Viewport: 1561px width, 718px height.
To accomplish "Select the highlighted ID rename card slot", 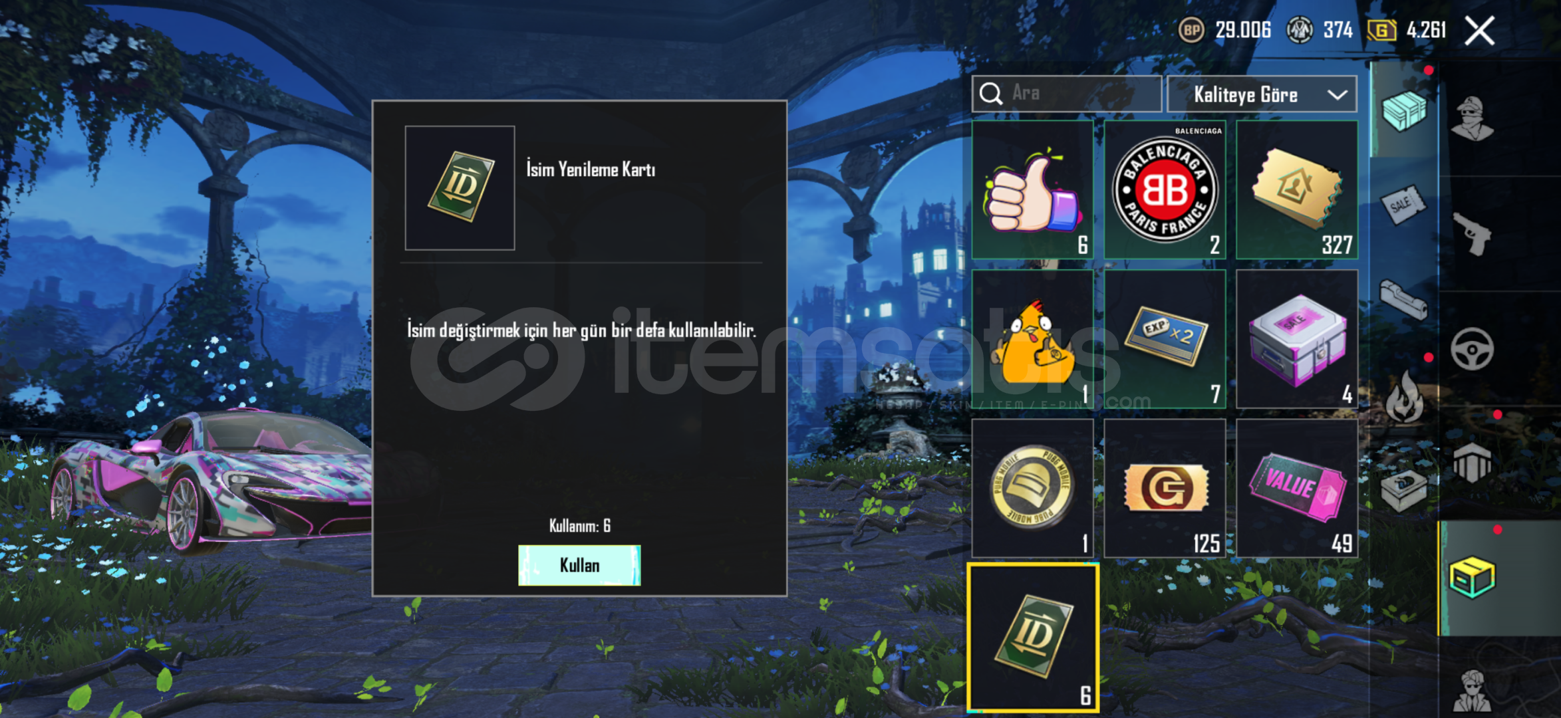I will [1032, 638].
